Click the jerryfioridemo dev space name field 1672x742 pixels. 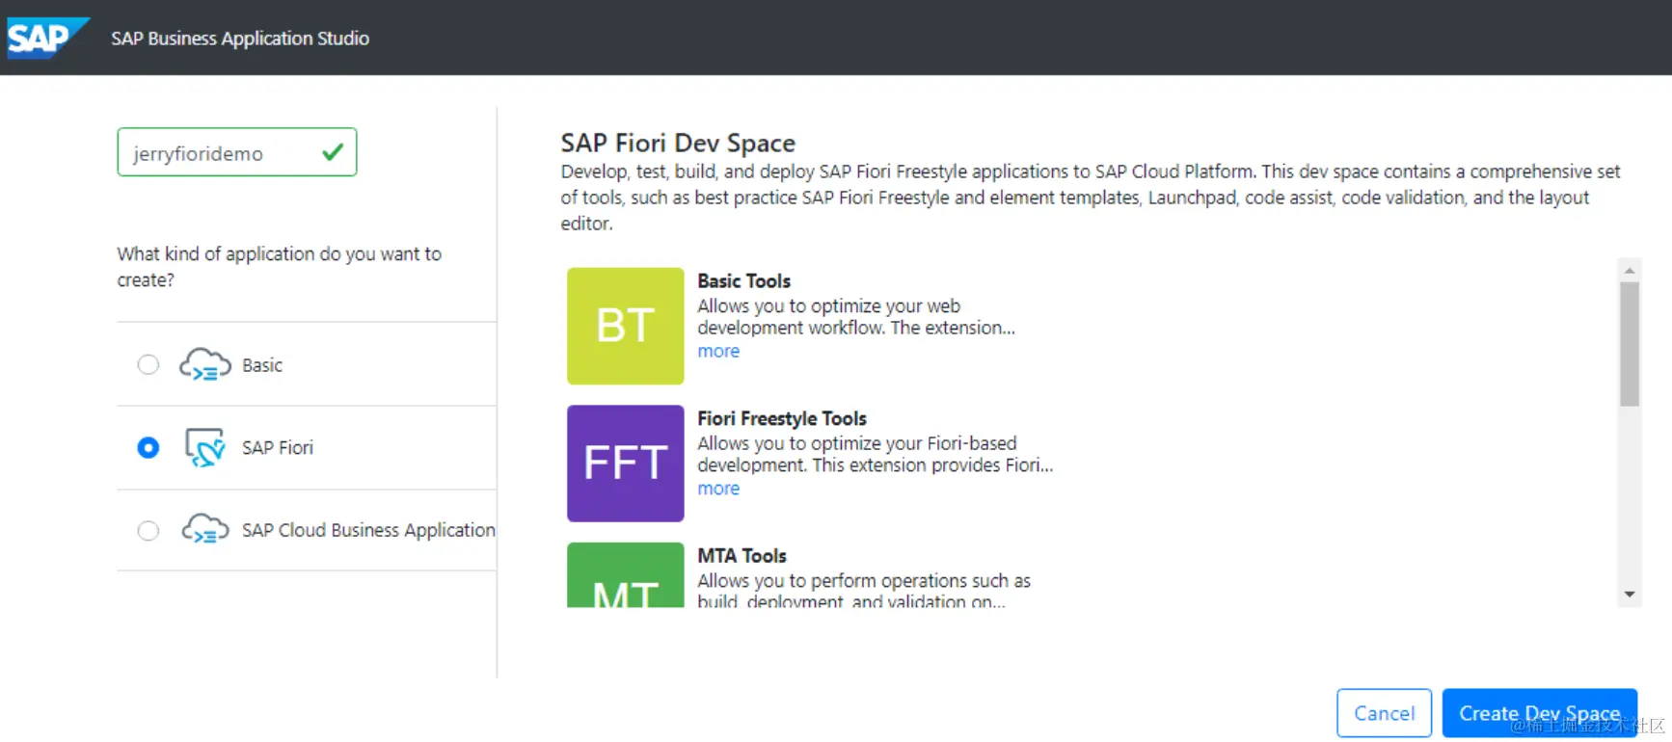tap(222, 153)
